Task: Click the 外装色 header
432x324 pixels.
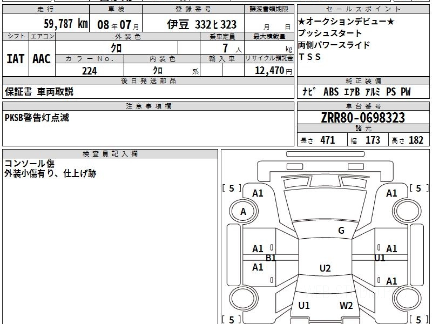Action: click(128, 36)
